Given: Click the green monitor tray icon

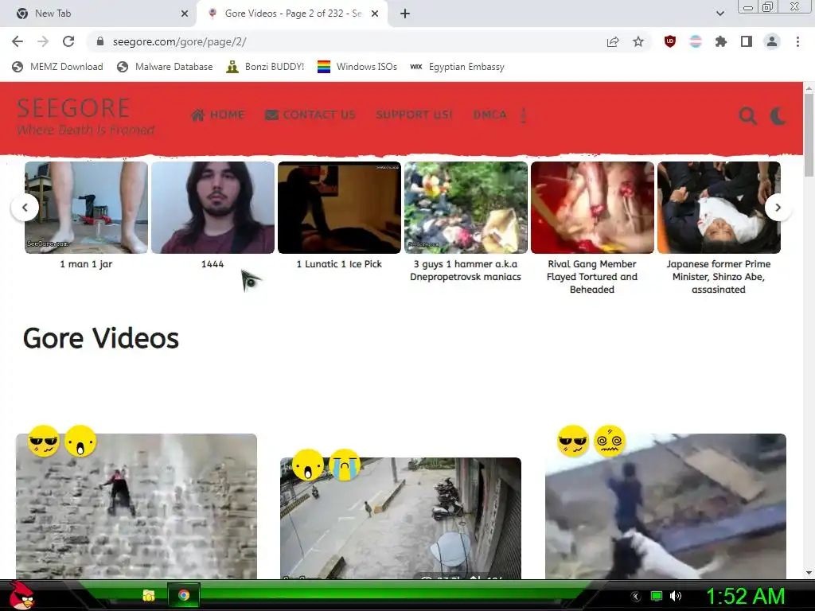Looking at the screenshot, I should click(657, 596).
